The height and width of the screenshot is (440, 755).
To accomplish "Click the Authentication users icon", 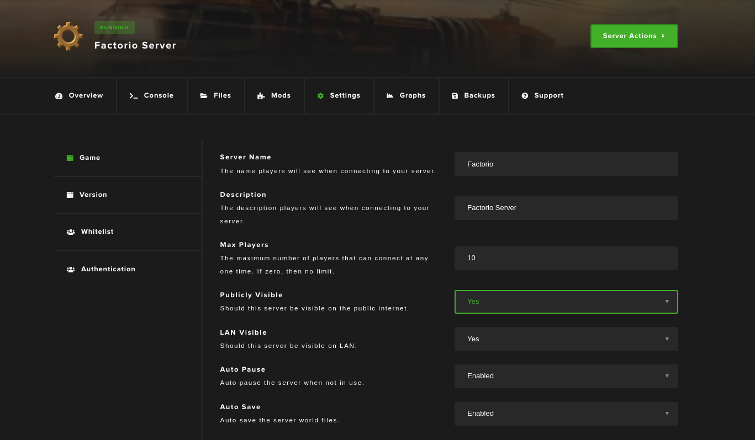I will 71,270.
